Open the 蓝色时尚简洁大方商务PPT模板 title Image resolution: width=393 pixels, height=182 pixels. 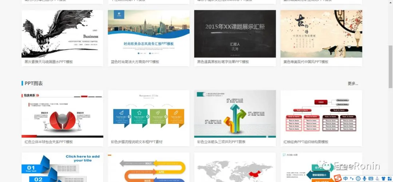(x=135, y=62)
